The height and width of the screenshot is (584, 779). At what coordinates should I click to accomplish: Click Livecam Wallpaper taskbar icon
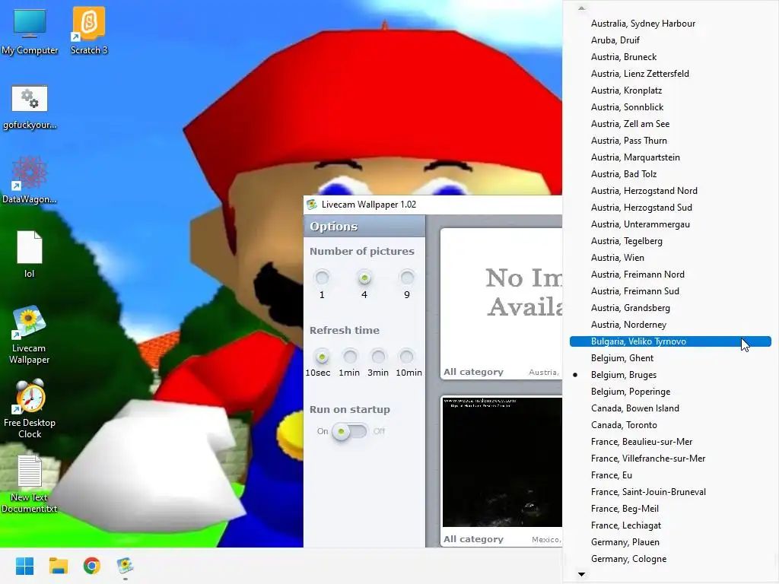point(126,566)
